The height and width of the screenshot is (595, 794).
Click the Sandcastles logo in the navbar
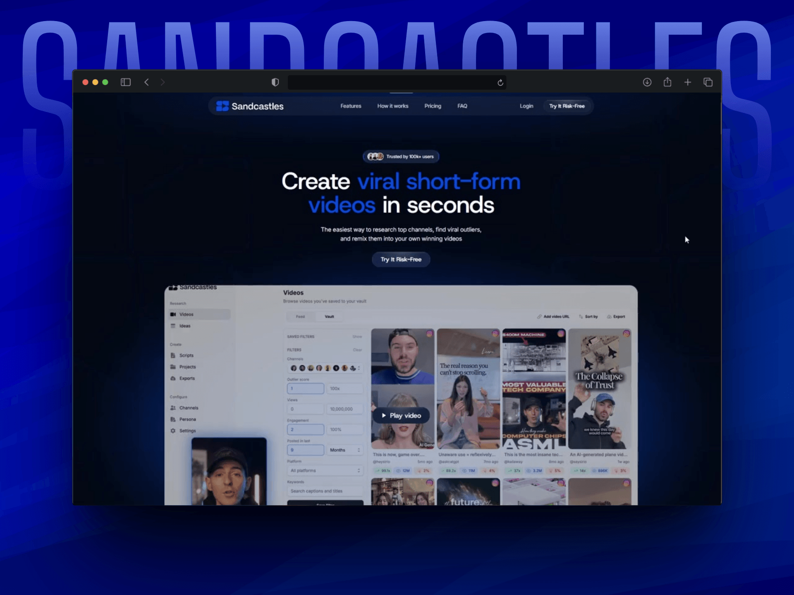point(250,106)
